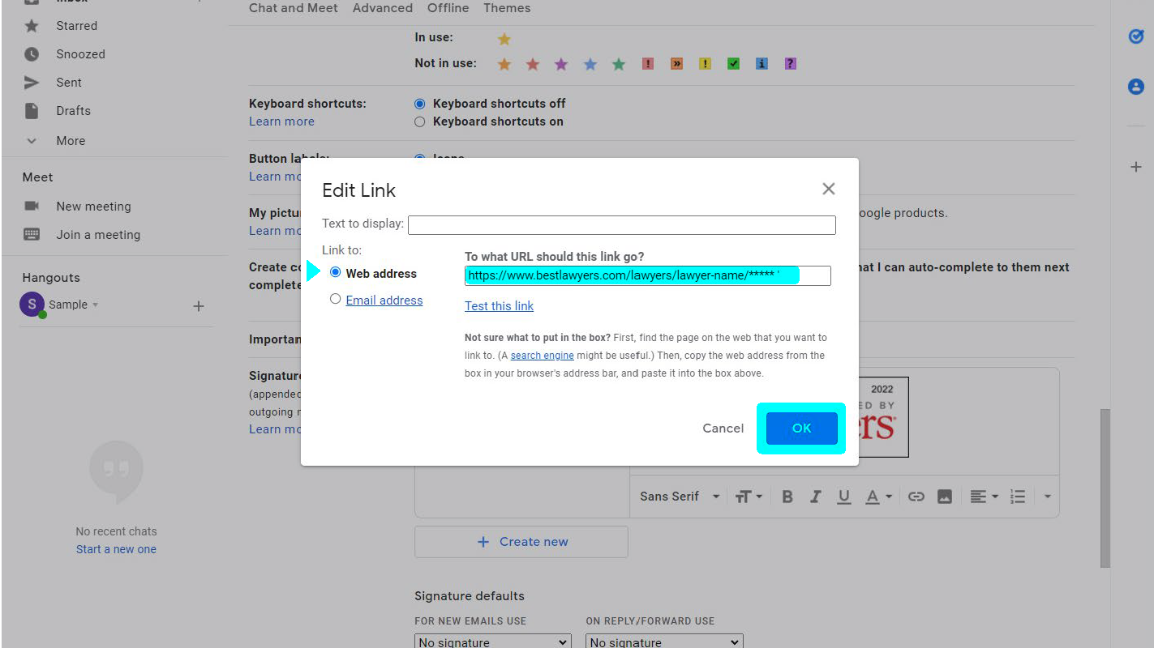The width and height of the screenshot is (1154, 648).
Task: Open the Insert link icon in the signature toolbar
Action: (916, 496)
